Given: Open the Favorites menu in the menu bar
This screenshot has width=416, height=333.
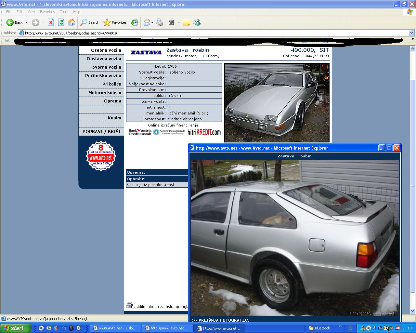Looking at the screenshot, I should [47, 12].
